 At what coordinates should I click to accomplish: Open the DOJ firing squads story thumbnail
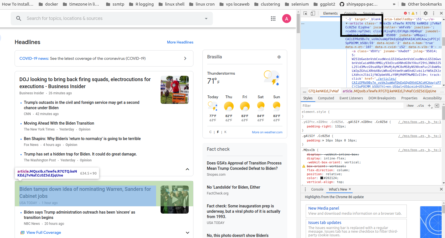[175, 90]
